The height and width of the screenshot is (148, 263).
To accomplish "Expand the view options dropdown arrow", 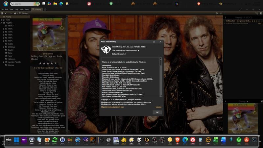I will tap(221, 13).
